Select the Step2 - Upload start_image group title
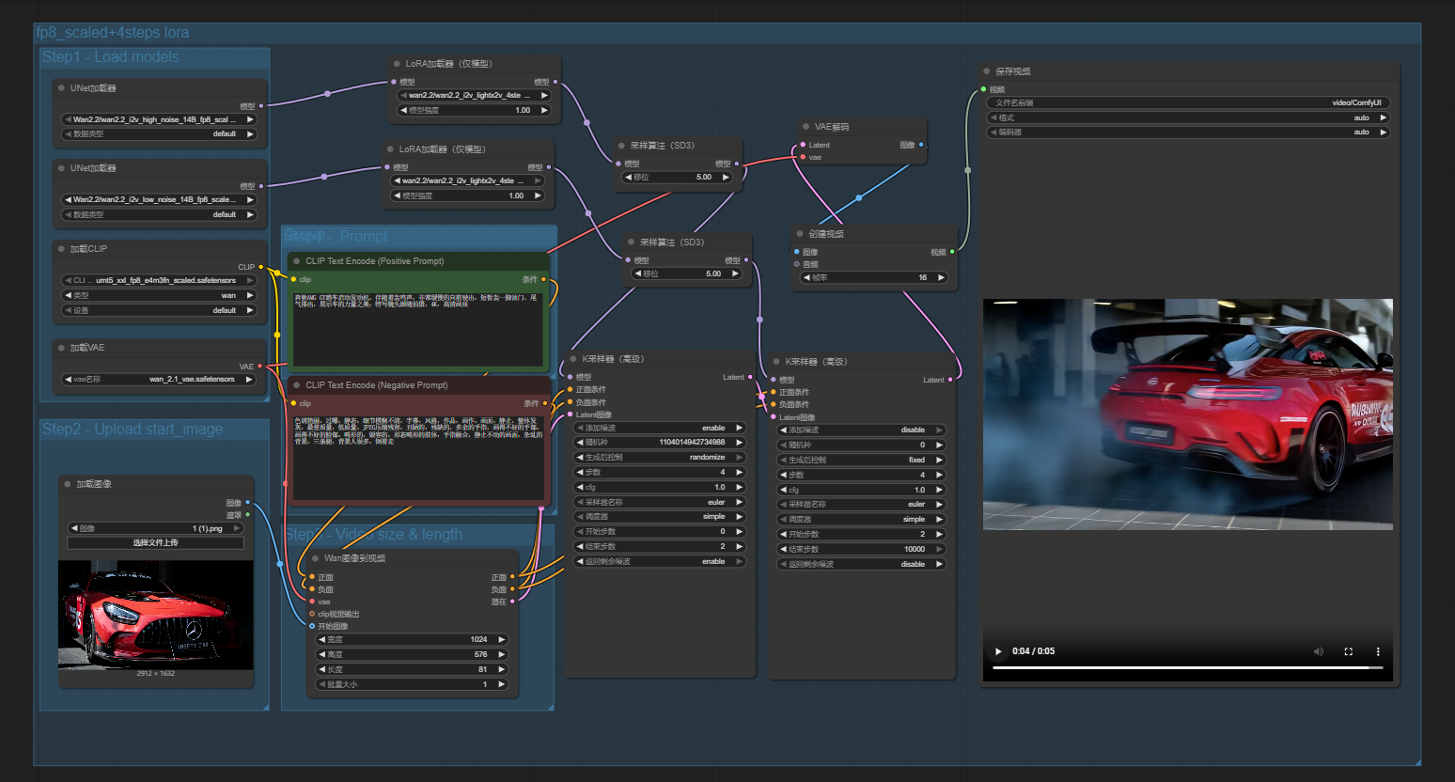 [133, 430]
